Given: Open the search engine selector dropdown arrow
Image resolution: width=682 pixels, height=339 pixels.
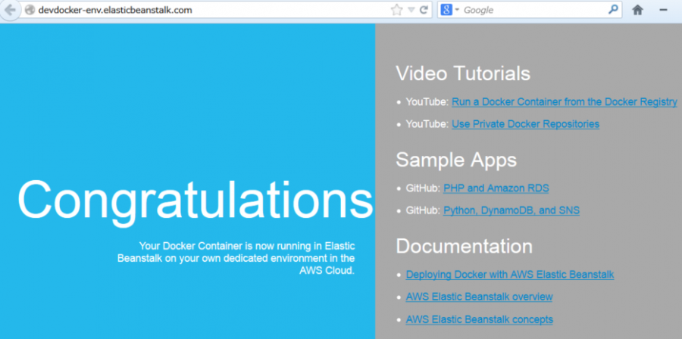Looking at the screenshot, I should pyautogui.click(x=457, y=10).
